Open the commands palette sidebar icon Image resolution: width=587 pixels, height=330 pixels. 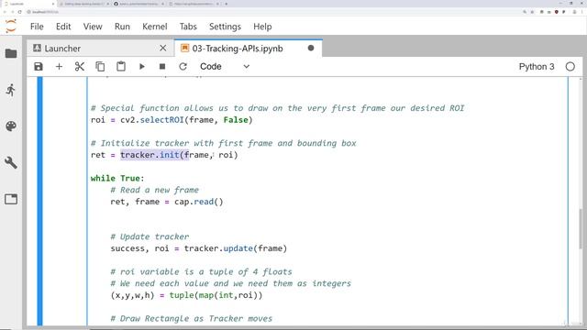coord(11,126)
